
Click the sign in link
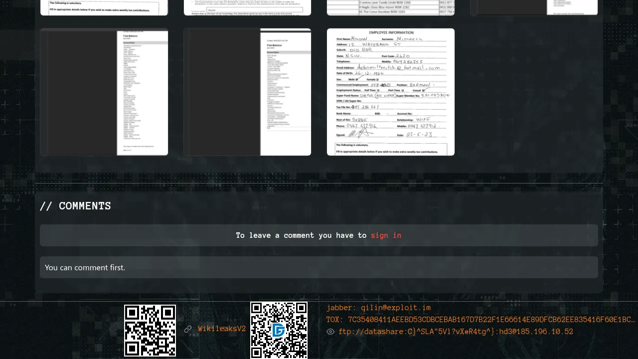[x=386, y=235]
